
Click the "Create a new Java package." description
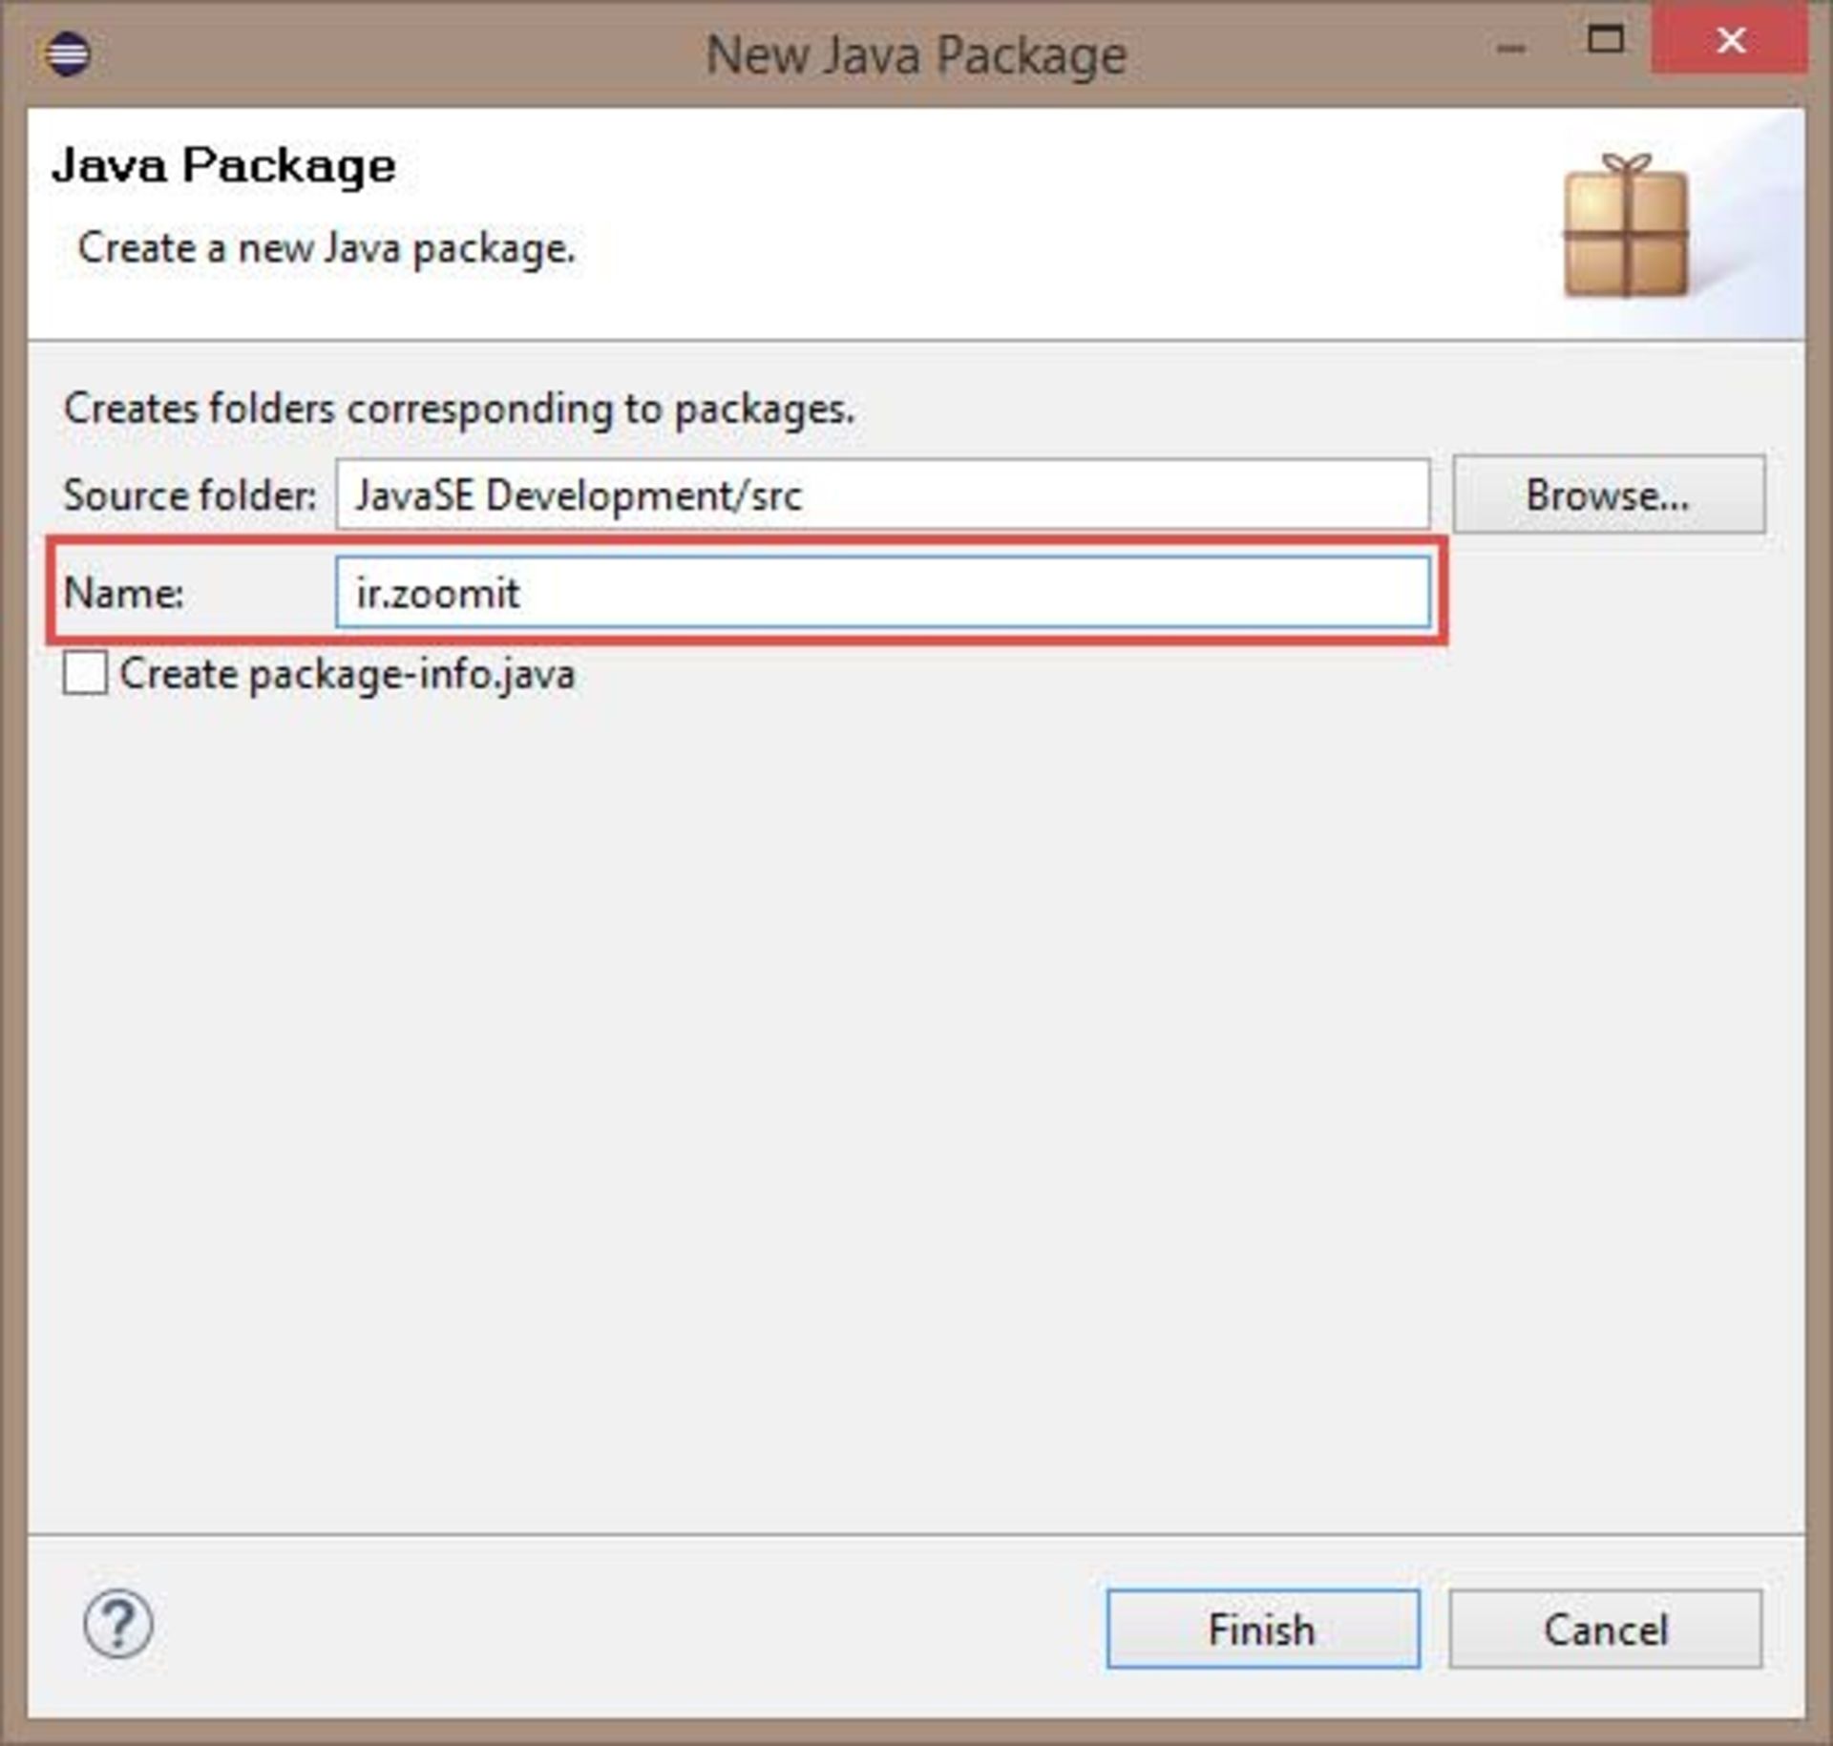tap(327, 248)
